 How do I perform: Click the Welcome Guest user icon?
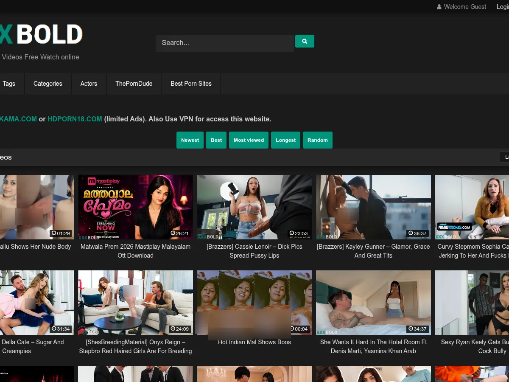pos(439,7)
